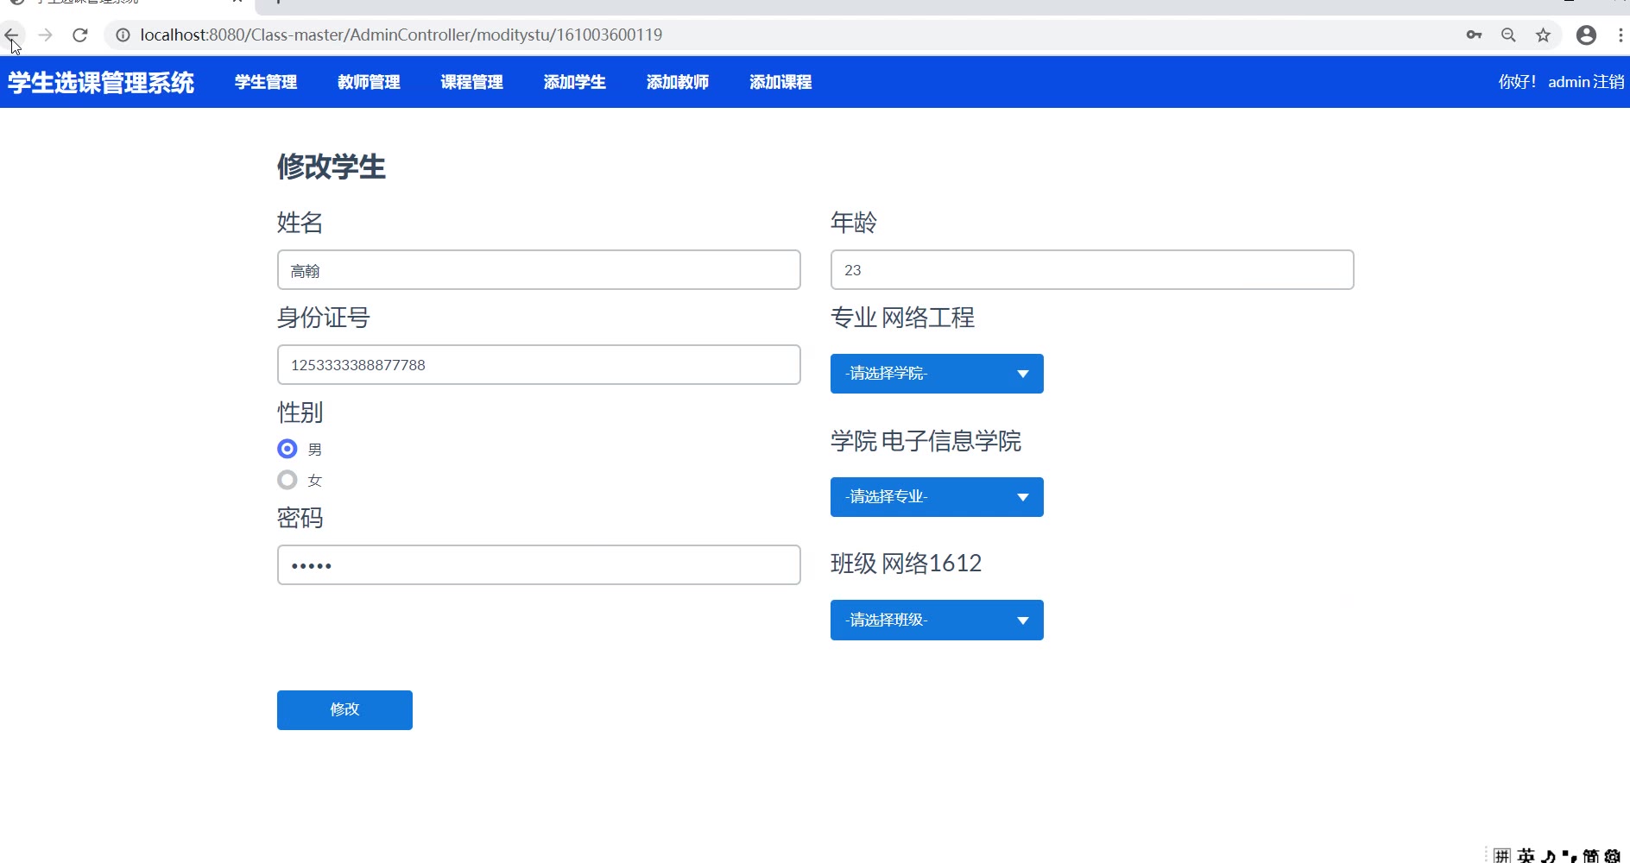The image size is (1630, 863).
Task: Click the browser forward arrow
Action: [46, 35]
